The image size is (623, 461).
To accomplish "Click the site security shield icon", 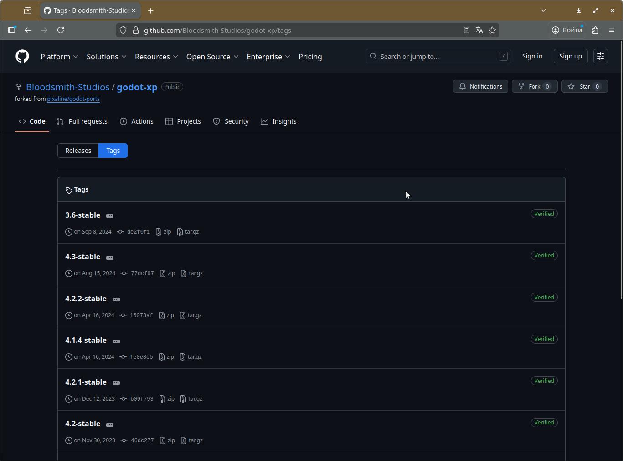I will 123,30.
